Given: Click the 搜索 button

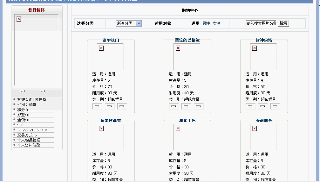Looking at the screenshot, I should tap(283, 23).
